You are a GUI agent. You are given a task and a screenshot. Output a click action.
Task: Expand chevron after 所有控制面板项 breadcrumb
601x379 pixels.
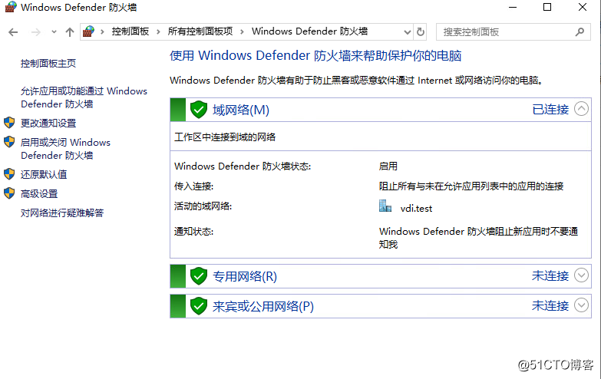(x=242, y=31)
